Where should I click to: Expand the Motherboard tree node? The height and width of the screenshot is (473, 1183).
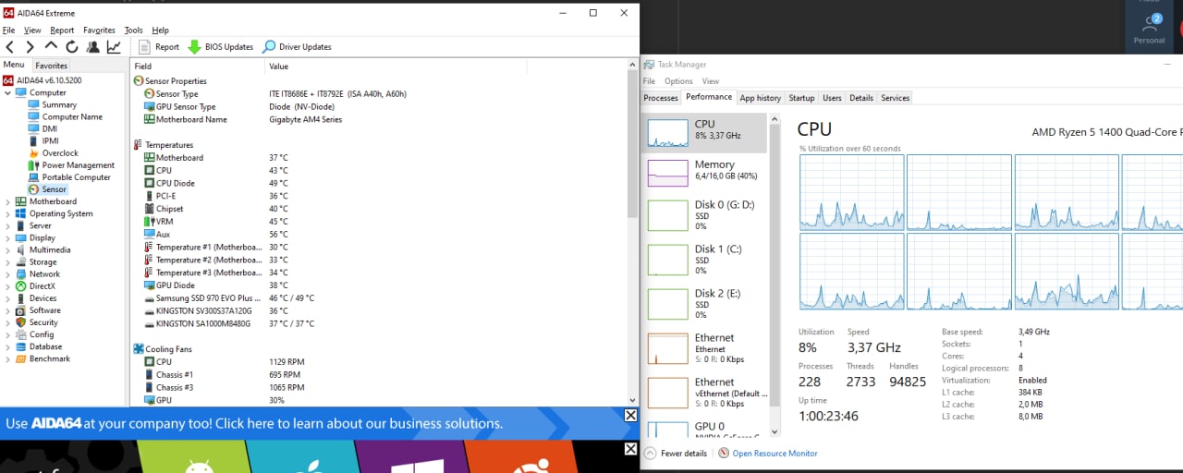(8, 200)
